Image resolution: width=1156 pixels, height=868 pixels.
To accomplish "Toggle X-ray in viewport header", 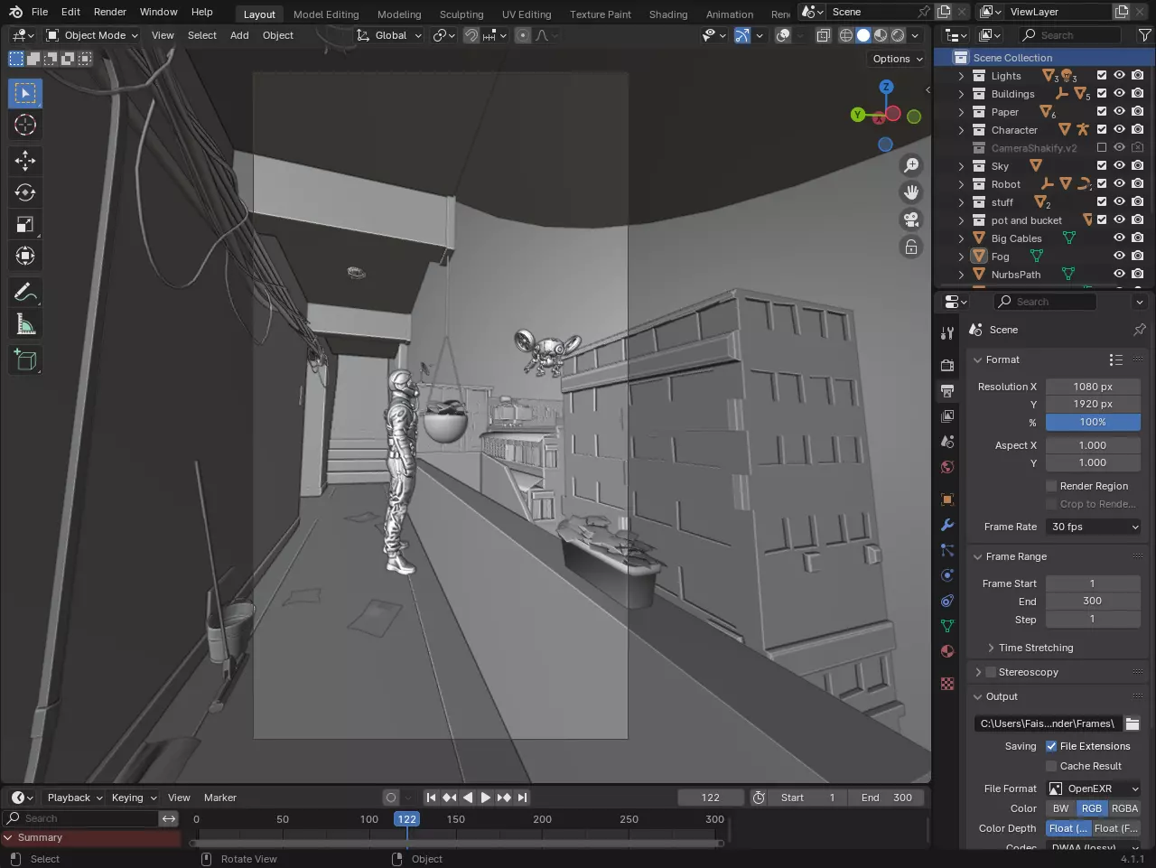I will click(824, 35).
